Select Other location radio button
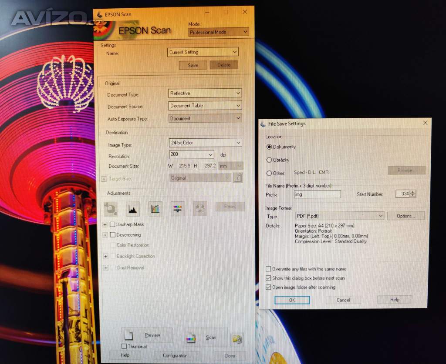This screenshot has height=364, width=446. click(269, 173)
